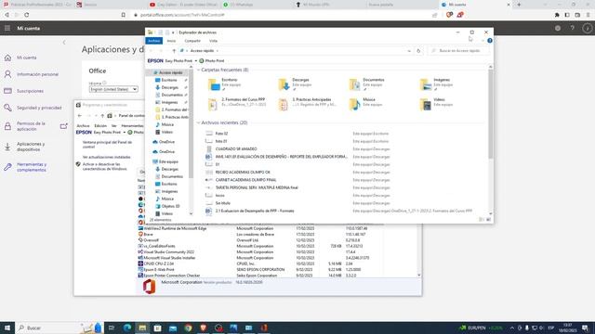The image size is (595, 334).
Task: Open the Idioma language dropdown on Office page
Action: (x=113, y=89)
